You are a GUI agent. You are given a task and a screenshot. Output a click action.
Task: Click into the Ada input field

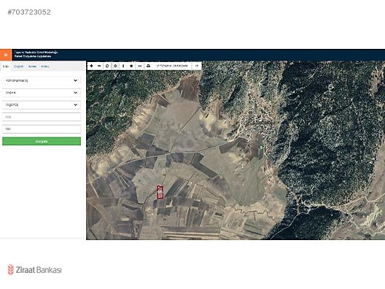click(42, 117)
